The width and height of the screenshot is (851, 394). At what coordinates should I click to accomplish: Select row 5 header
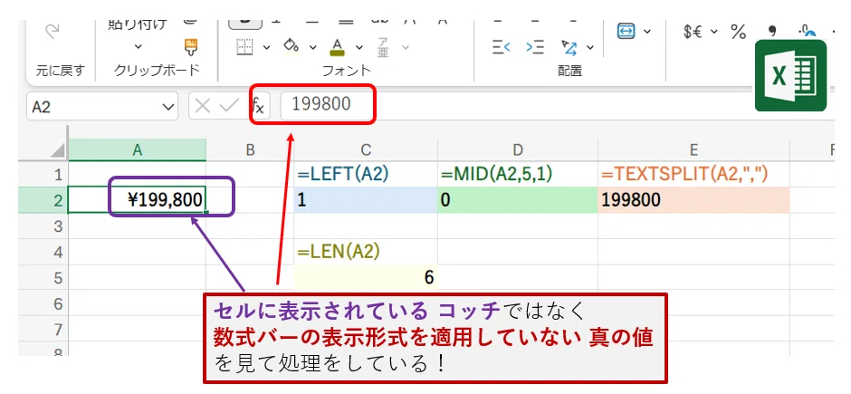pos(43,278)
